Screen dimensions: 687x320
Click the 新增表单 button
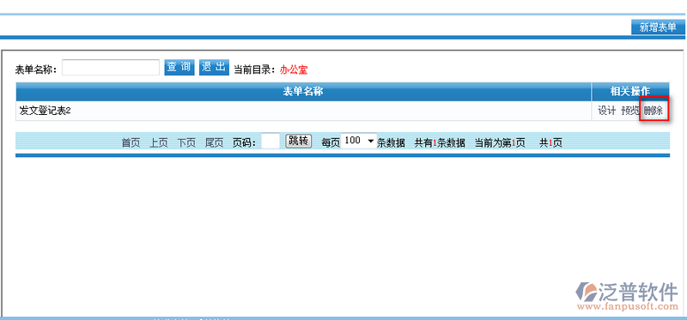tap(658, 27)
